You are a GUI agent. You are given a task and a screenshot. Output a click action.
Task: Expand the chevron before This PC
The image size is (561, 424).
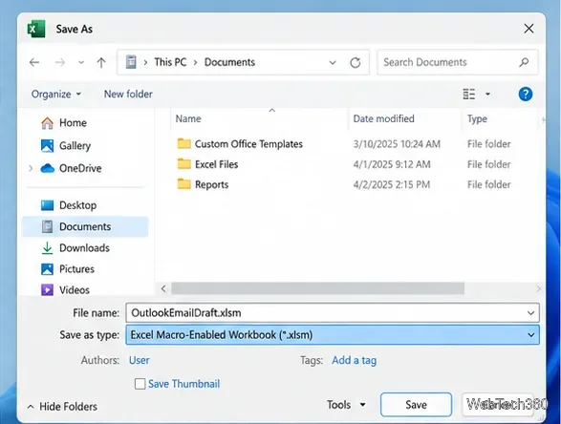[145, 63]
